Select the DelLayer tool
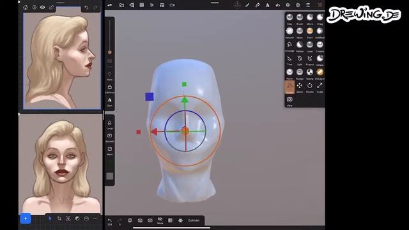This screenshot has width=409, height=230. tap(320, 74)
